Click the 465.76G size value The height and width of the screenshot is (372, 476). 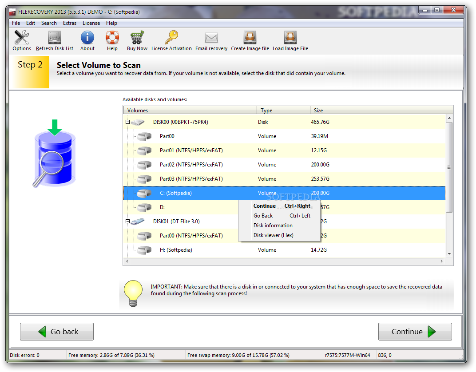[x=320, y=122]
